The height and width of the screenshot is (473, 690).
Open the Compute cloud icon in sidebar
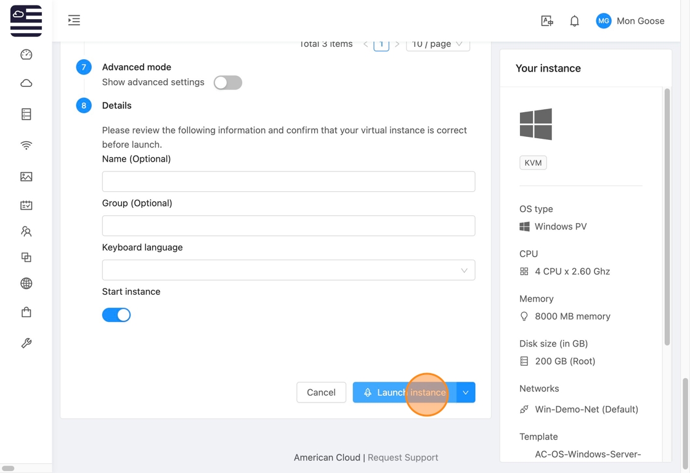tap(26, 83)
